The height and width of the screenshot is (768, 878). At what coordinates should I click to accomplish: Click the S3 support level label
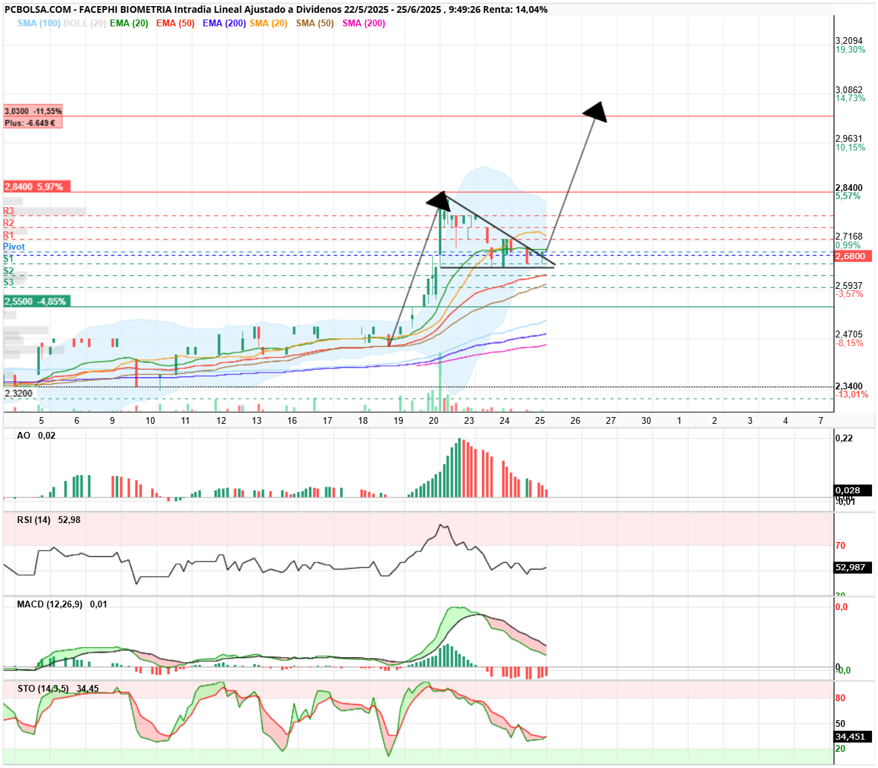[8, 282]
